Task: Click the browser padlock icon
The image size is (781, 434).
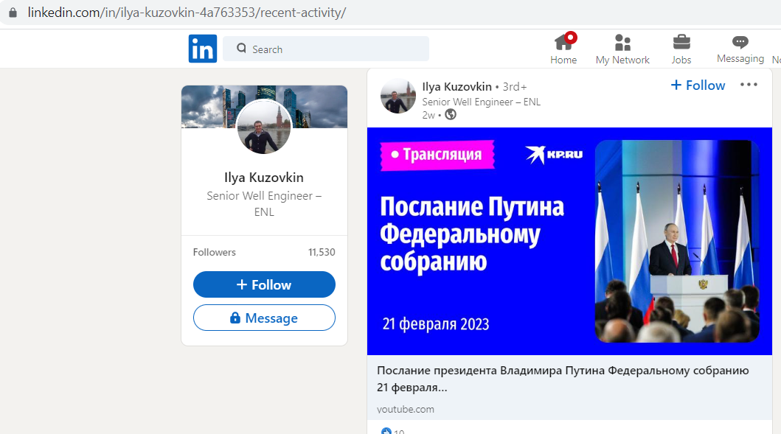Action: click(13, 13)
